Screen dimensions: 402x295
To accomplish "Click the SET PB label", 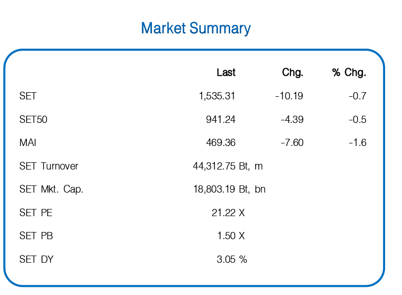I will [36, 236].
